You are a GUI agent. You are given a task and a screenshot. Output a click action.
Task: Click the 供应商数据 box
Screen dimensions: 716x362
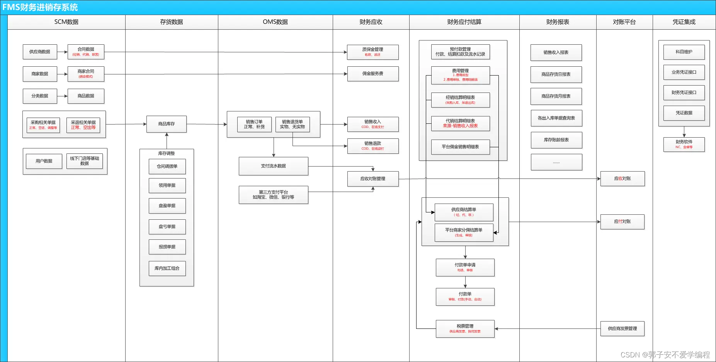pos(40,52)
